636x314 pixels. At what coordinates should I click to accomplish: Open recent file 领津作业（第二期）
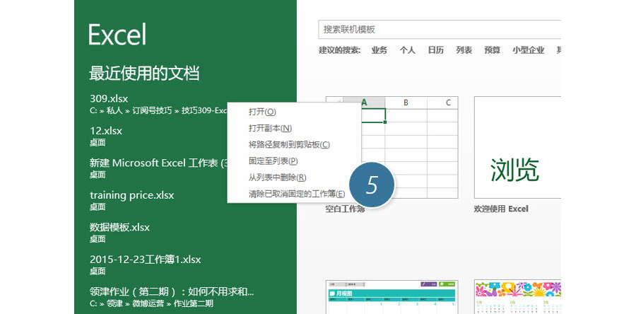click(x=172, y=296)
